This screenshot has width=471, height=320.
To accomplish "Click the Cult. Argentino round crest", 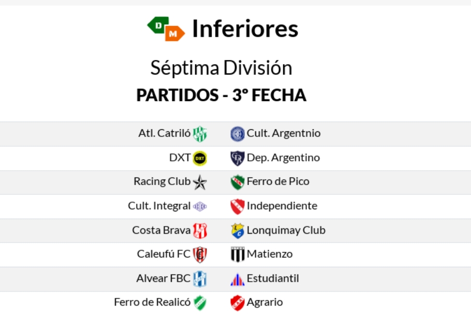I will (x=238, y=134).
